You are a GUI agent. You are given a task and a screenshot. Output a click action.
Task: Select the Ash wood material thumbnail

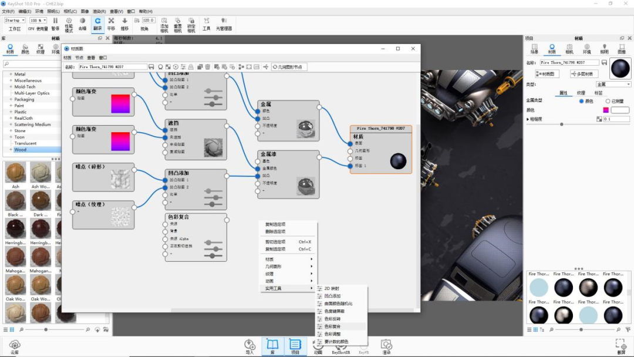15,172
